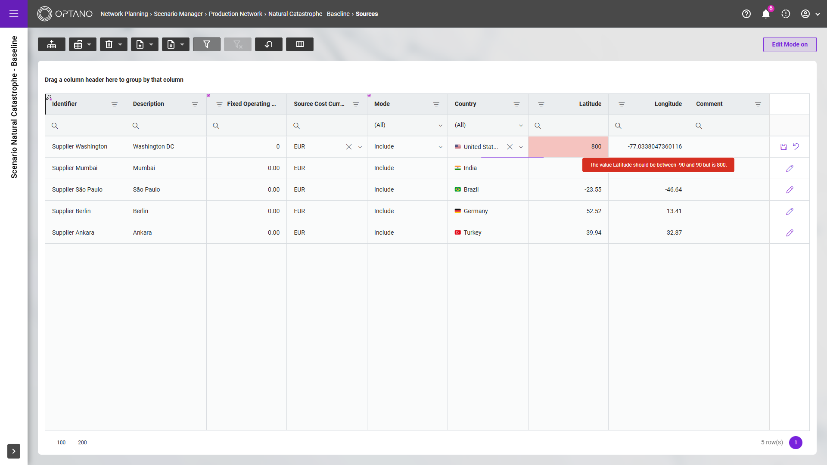Image resolution: width=827 pixels, height=465 pixels.
Task: Click the trash delete toolbar icon
Action: point(109,44)
